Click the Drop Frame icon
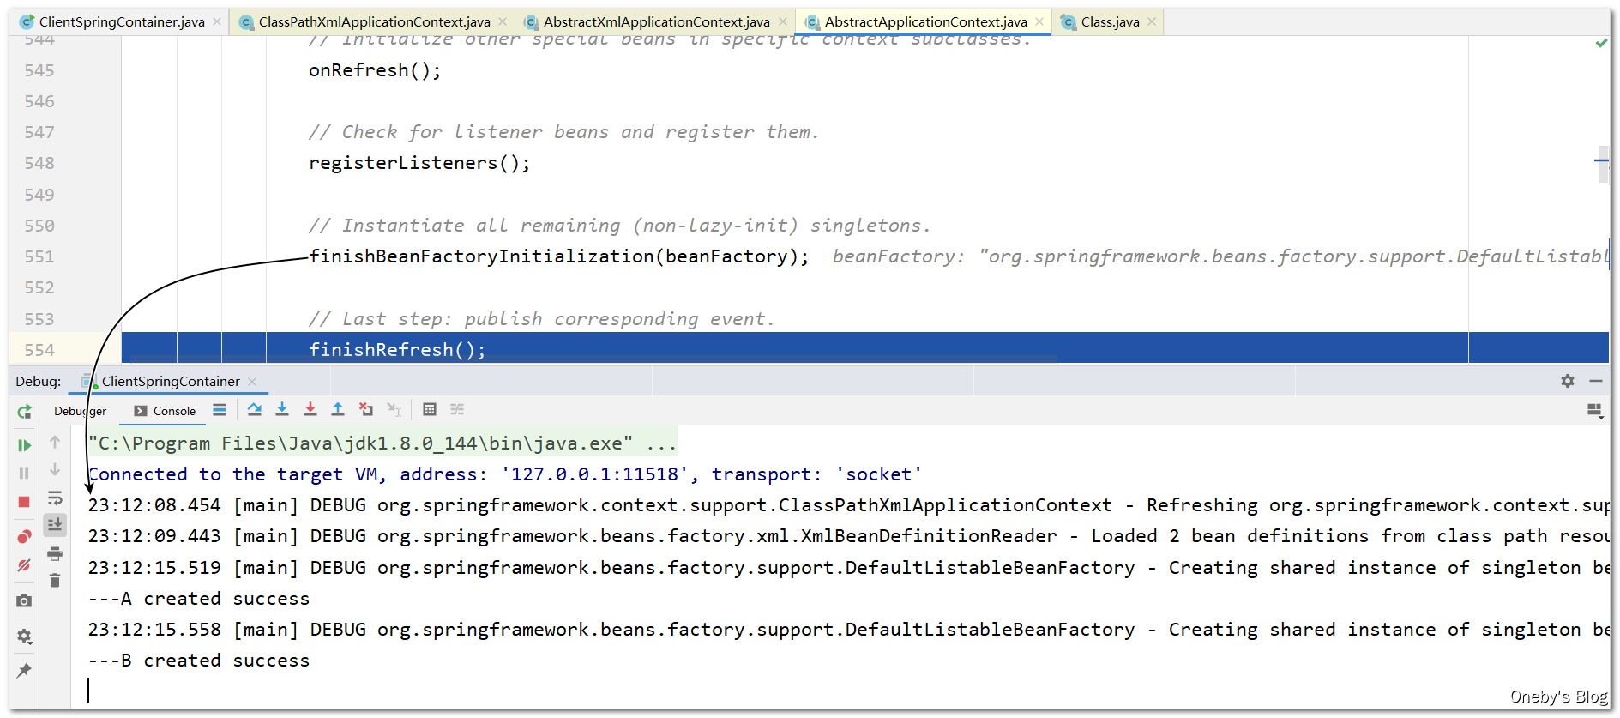This screenshot has width=1620, height=718. (366, 410)
